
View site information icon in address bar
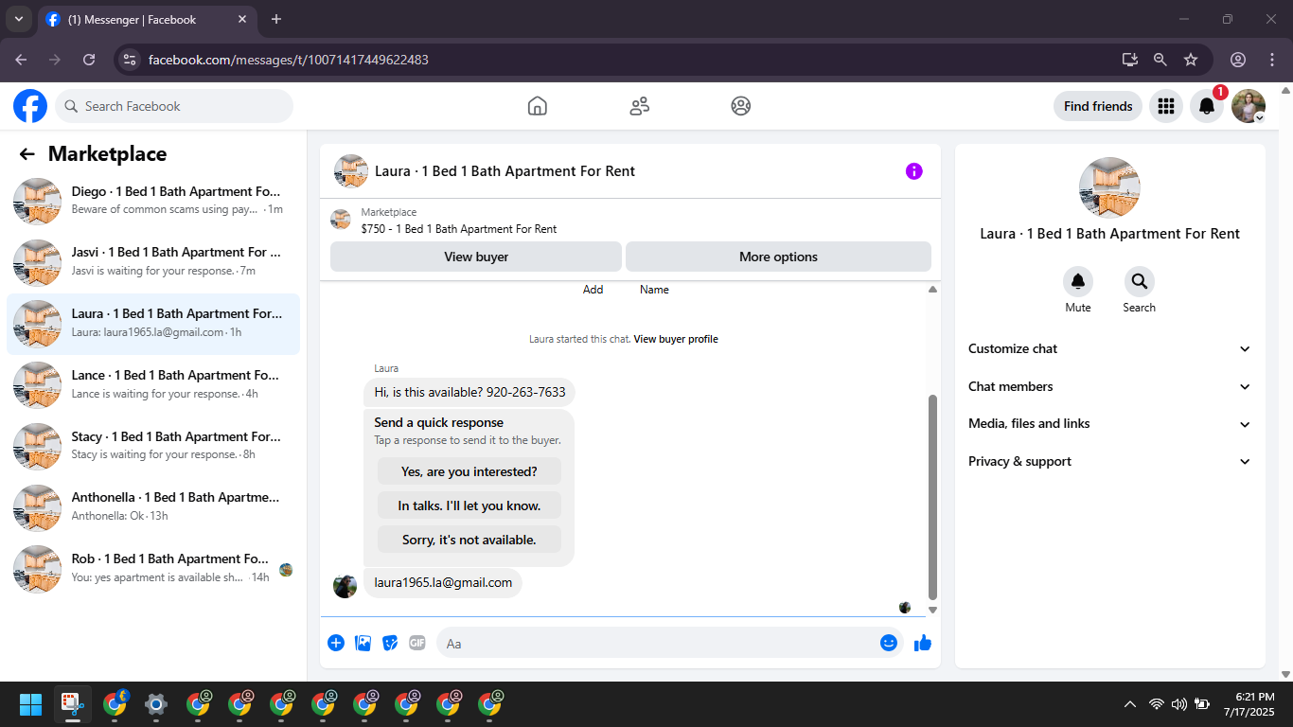click(x=131, y=60)
